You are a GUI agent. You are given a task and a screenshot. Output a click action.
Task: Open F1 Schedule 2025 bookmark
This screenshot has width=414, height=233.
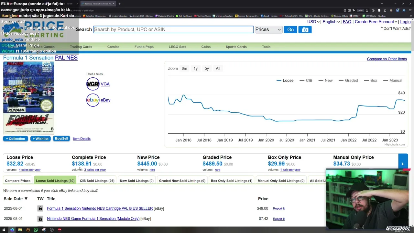[x=291, y=16]
